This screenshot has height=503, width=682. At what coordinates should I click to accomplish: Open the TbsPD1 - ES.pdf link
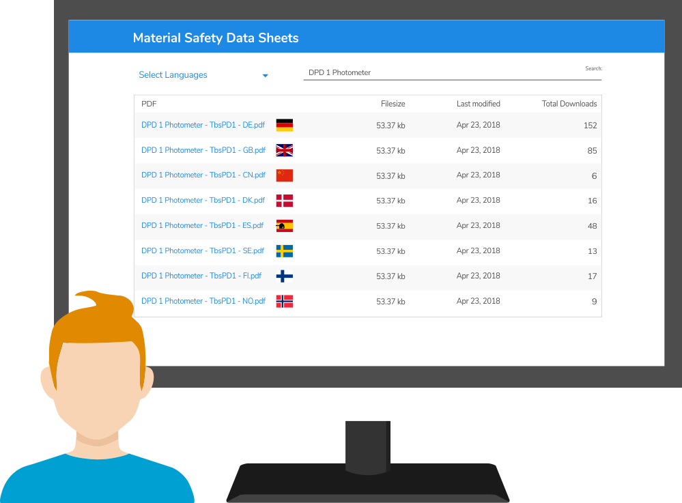tap(202, 226)
